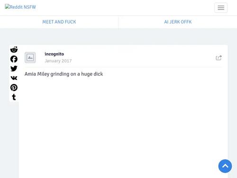This screenshot has height=178, width=237.
Task: Click the avatar placeholder image
Action: (x=30, y=57)
